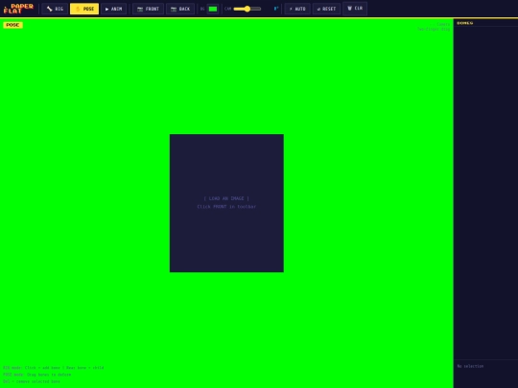
Task: Click the AUTO rig button
Action: click(297, 9)
